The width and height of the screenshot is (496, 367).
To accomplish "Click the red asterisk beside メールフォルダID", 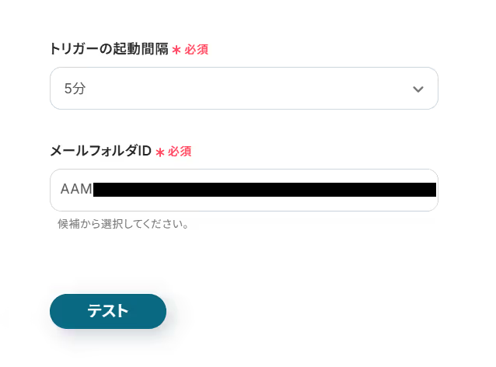I will (x=160, y=152).
